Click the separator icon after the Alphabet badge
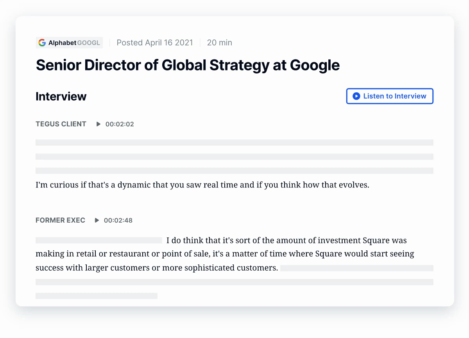The image size is (469, 338). pyautogui.click(x=110, y=43)
